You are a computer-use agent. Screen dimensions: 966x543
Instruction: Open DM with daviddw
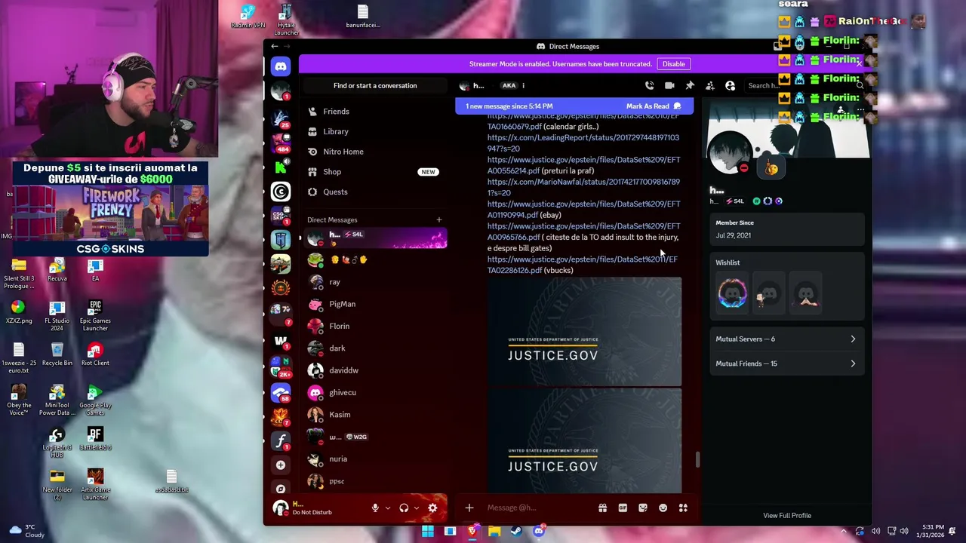point(376,370)
